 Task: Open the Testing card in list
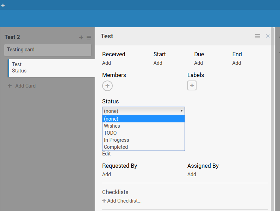[x=48, y=50]
